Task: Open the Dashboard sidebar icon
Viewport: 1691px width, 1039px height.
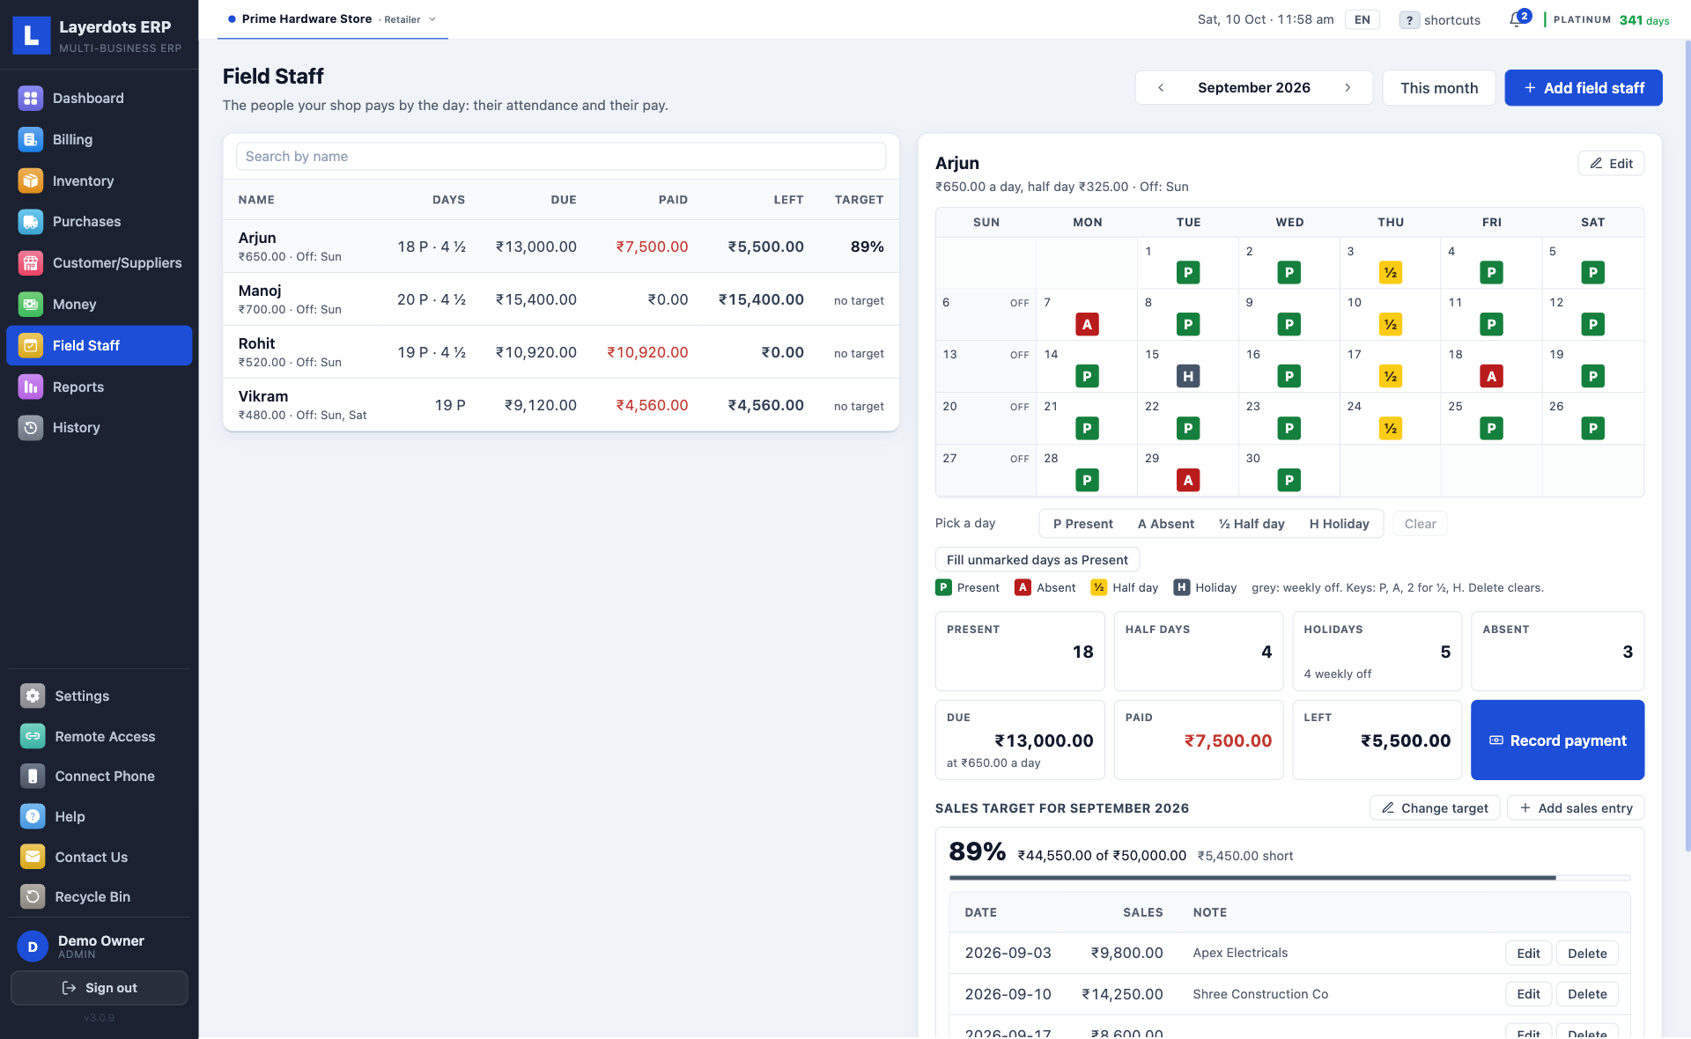Action: [x=31, y=98]
